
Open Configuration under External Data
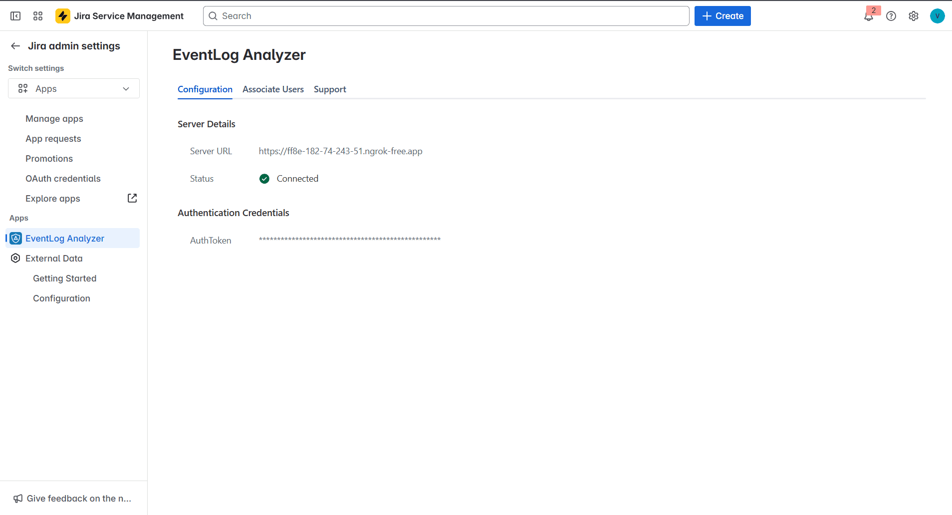coord(61,298)
